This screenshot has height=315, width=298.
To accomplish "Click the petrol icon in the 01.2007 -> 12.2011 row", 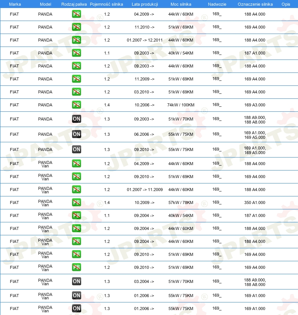I will coord(77,40).
